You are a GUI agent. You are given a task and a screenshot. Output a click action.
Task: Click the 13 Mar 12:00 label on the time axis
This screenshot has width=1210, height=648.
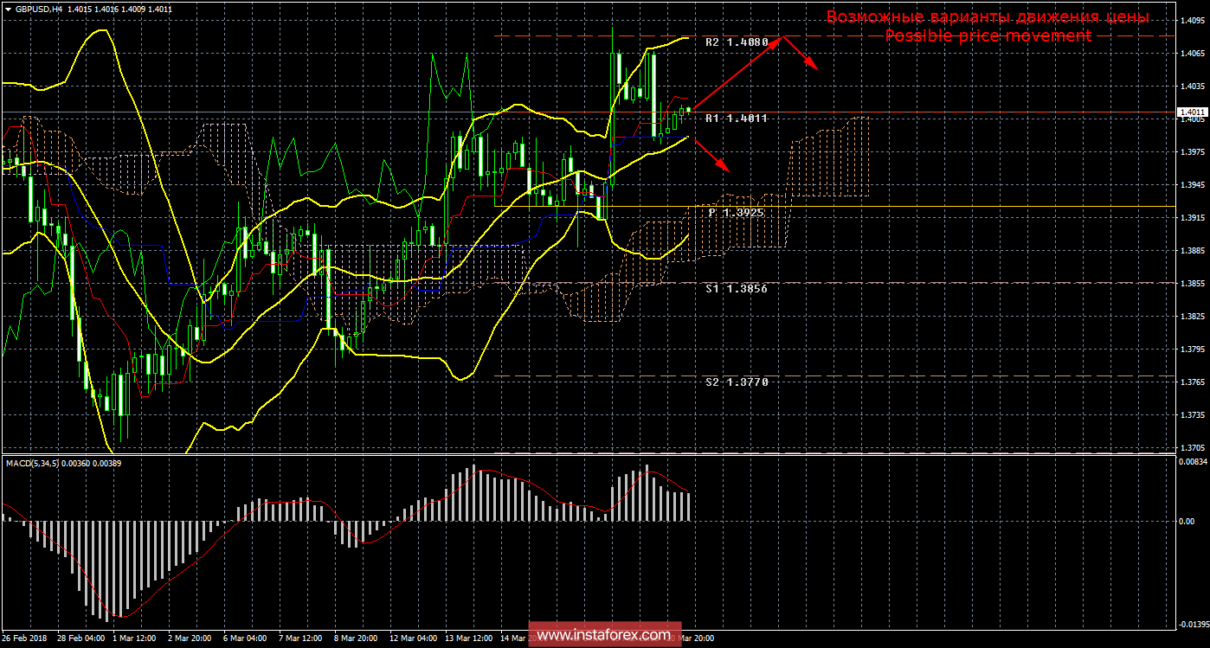[x=467, y=638]
